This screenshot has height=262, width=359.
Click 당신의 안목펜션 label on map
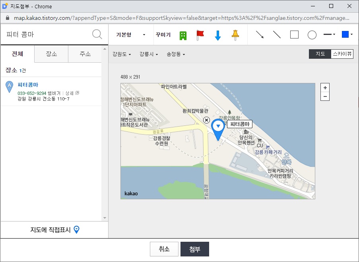point(246,140)
